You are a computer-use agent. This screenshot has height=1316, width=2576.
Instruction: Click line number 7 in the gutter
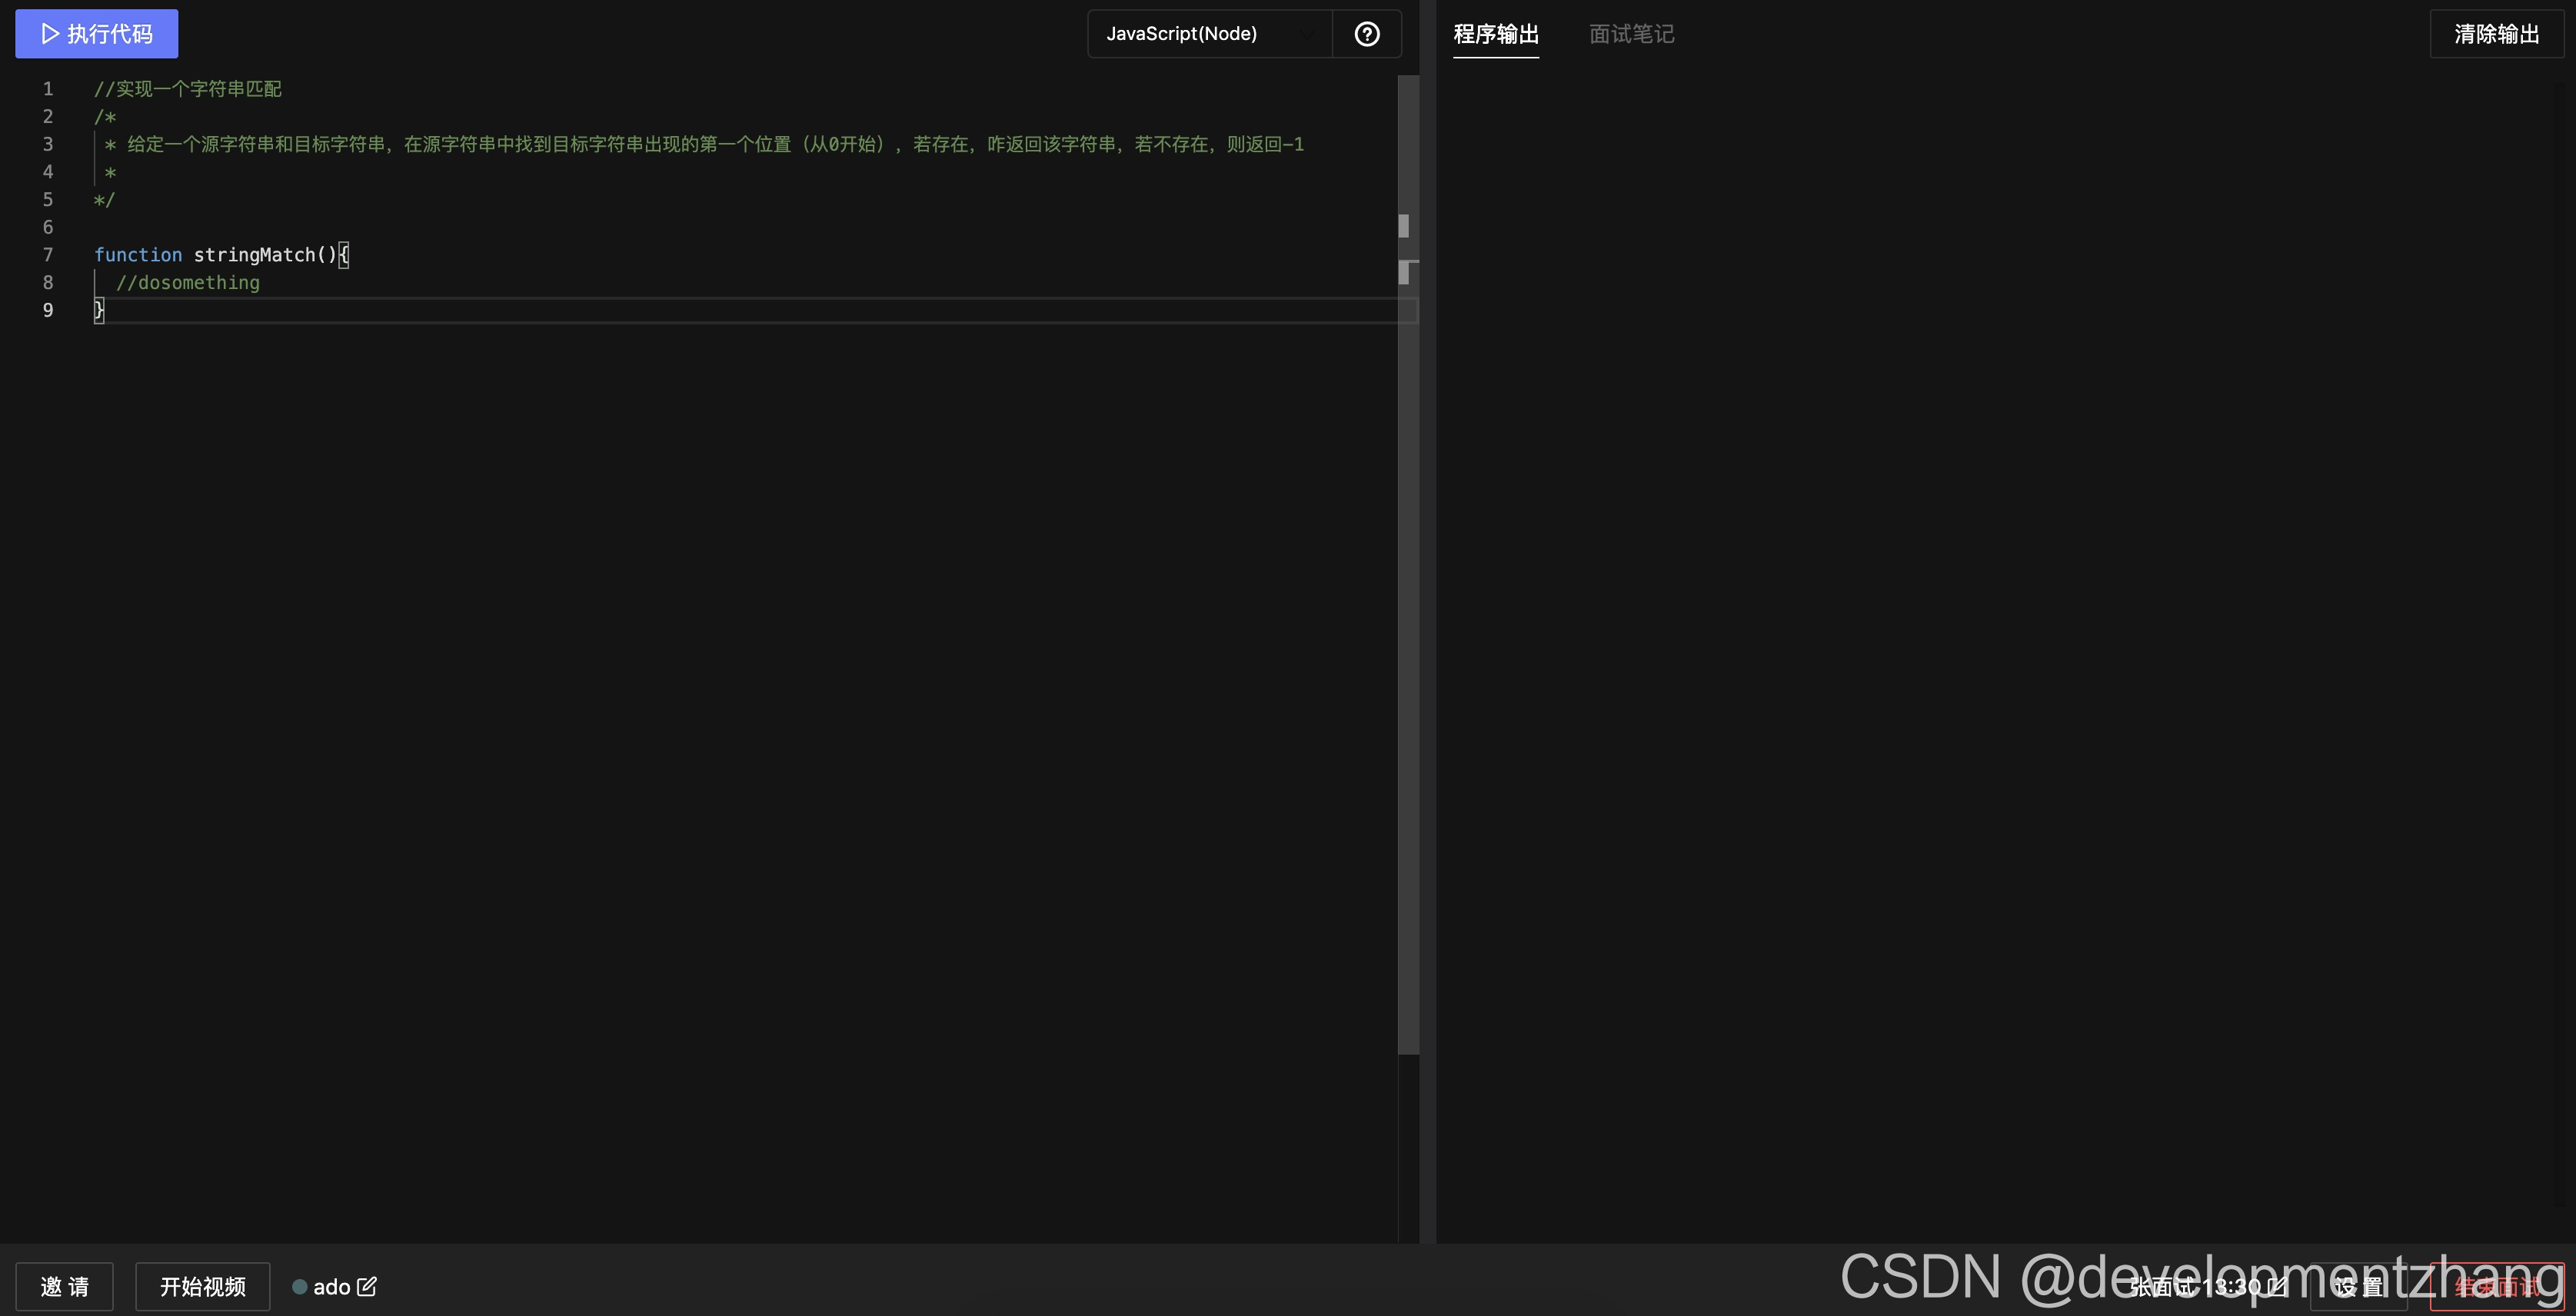coord(47,255)
